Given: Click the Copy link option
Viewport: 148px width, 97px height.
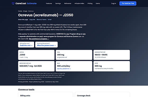Looking at the screenshot, I should pyautogui.click(x=32, y=20).
